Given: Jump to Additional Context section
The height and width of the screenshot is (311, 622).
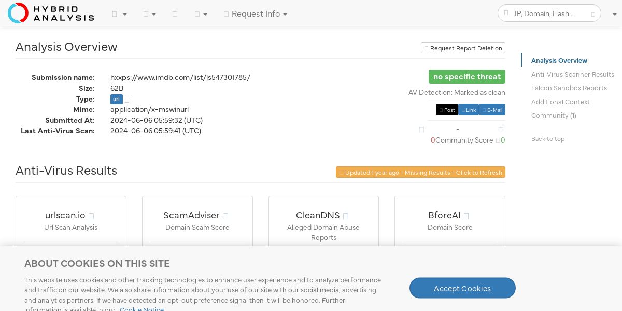Looking at the screenshot, I should [x=560, y=102].
